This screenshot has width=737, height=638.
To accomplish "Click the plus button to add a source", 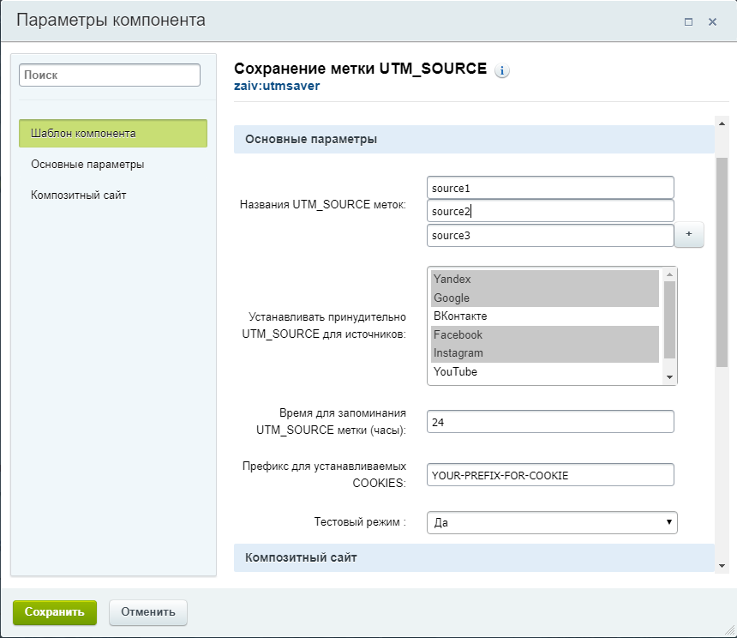I will 689,235.
